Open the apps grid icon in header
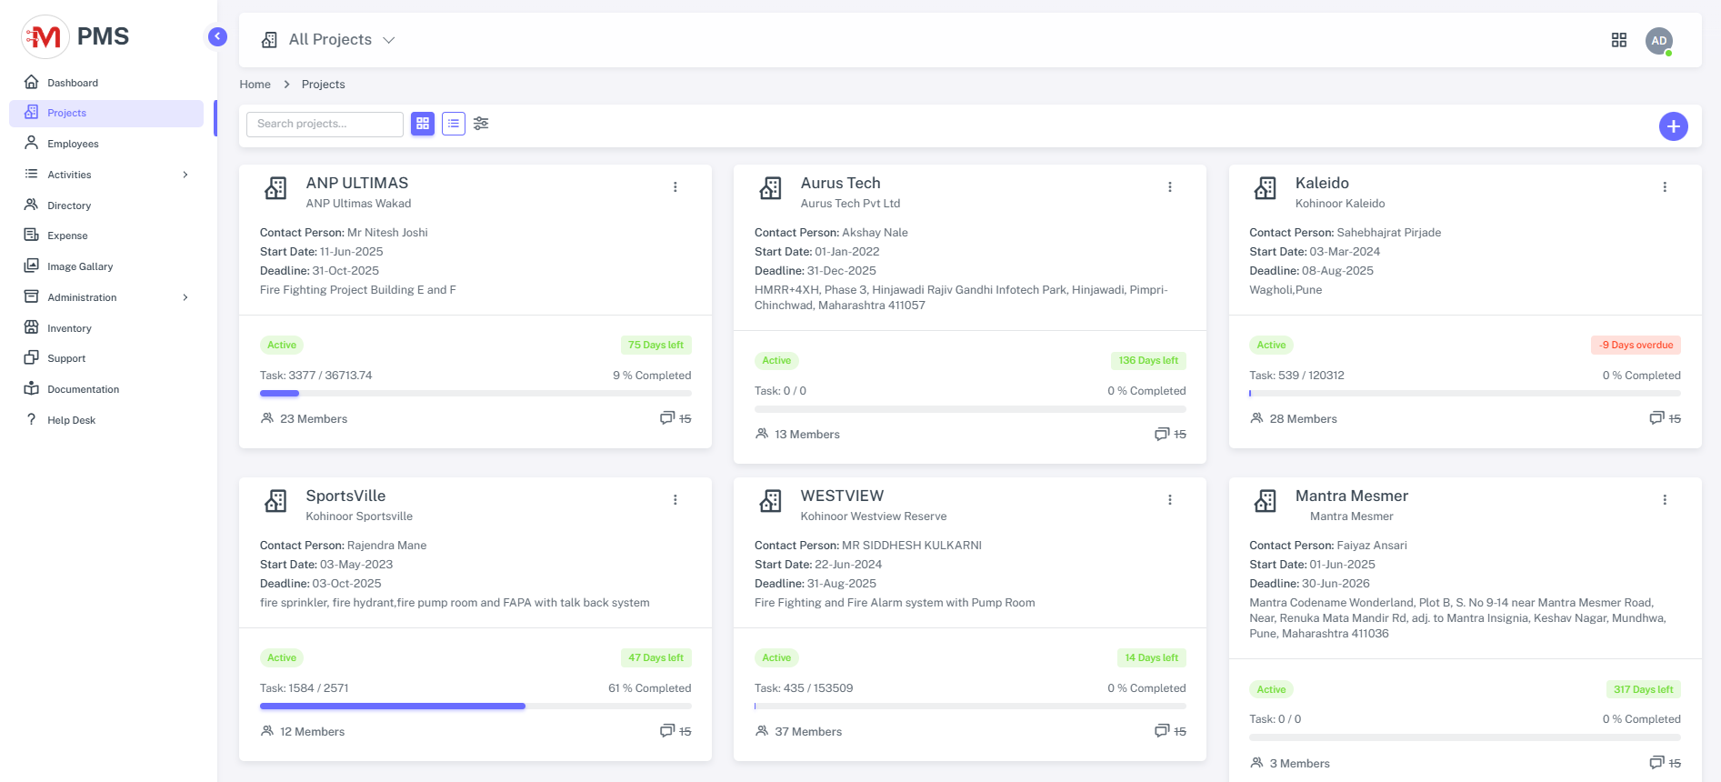The image size is (1721, 782). (1618, 40)
